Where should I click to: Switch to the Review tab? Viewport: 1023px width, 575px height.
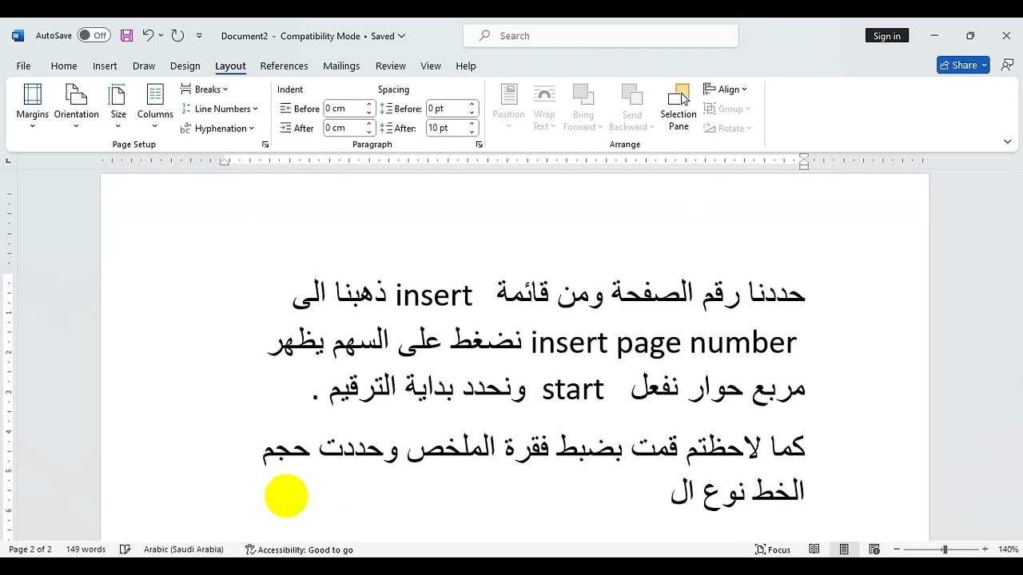click(390, 65)
